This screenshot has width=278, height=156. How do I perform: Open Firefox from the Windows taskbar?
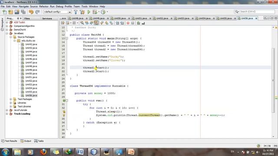[43, 152]
